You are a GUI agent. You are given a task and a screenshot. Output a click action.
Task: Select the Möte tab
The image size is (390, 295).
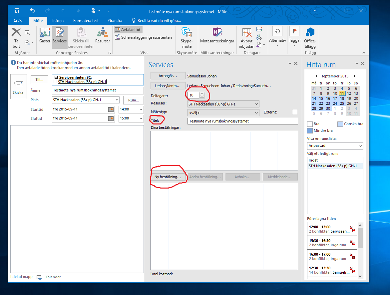point(38,21)
